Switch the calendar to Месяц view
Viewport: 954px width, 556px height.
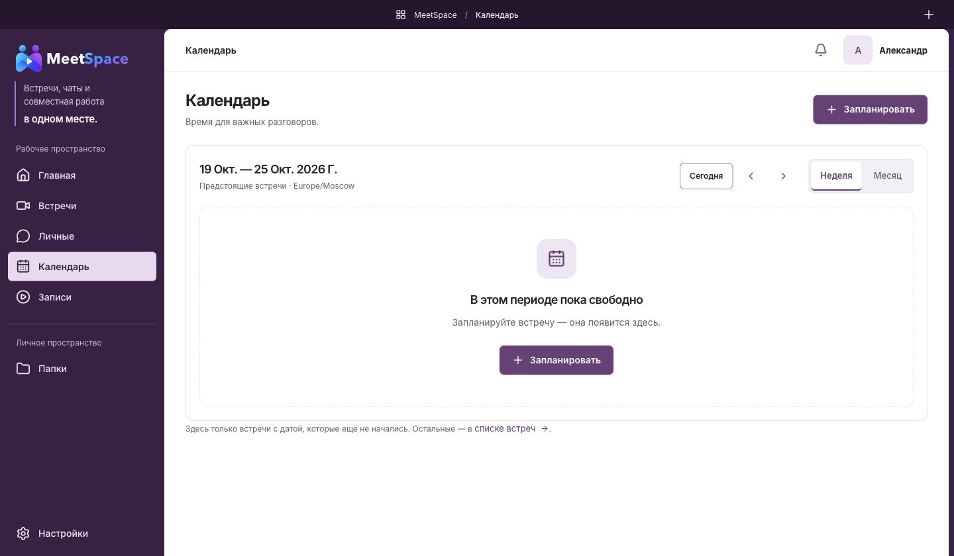click(888, 176)
